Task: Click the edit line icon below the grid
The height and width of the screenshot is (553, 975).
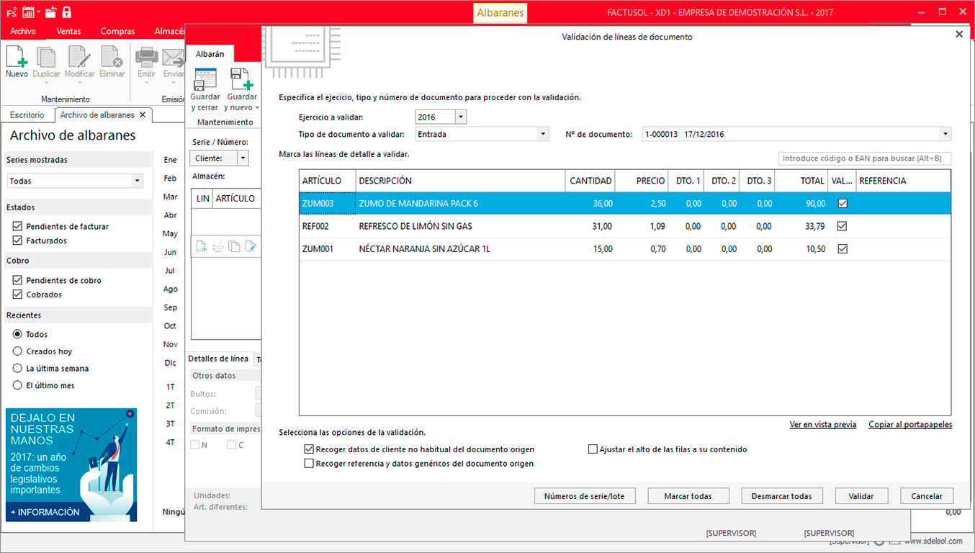Action: click(x=251, y=246)
